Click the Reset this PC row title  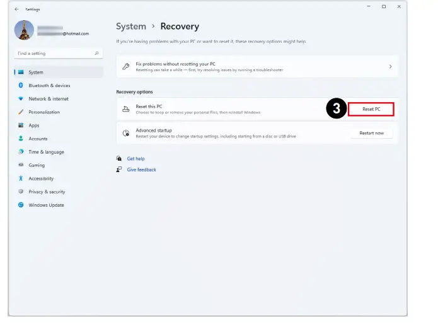pos(149,107)
